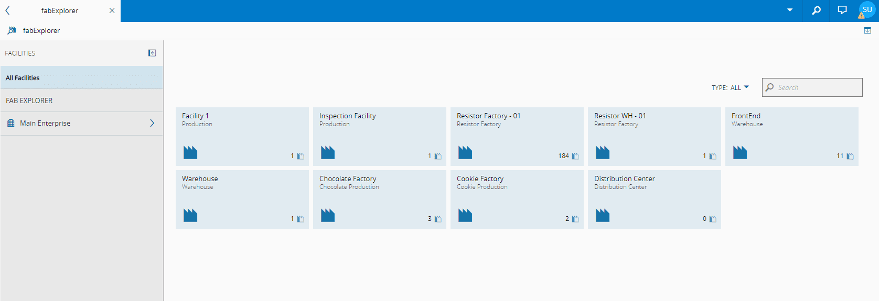The height and width of the screenshot is (301, 879).
Task: Click the fabExplorer breadcrumb icon
Action: coord(12,30)
